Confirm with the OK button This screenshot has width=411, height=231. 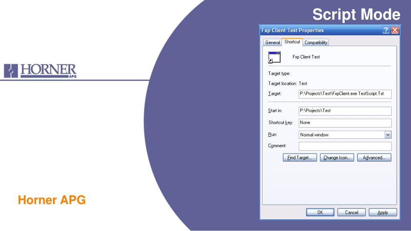point(320,213)
